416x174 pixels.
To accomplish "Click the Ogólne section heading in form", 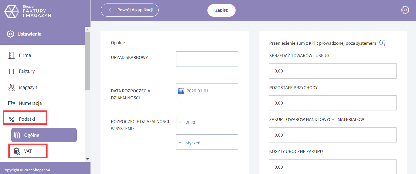I will 118,43.
